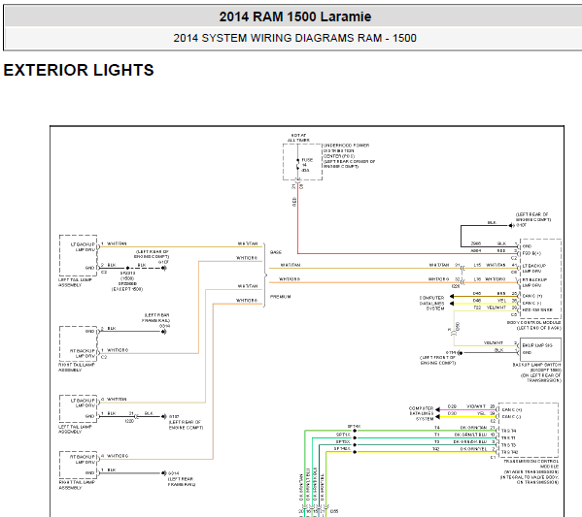Screen dimensions: 582x517
Task: Select the System Wiring Diagrams subtitle row
Action: coord(294,38)
